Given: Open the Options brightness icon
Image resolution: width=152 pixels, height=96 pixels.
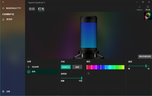Looking at the screenshot, I should tap(139, 7).
